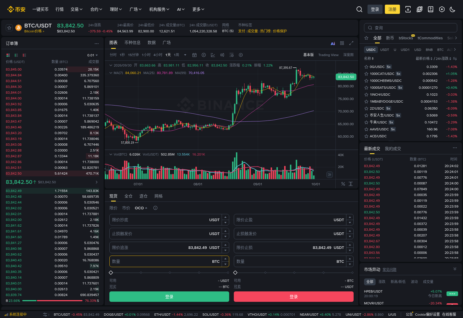Switch to the 网格 trading tab
The image size is (463, 318).
pos(159,196)
